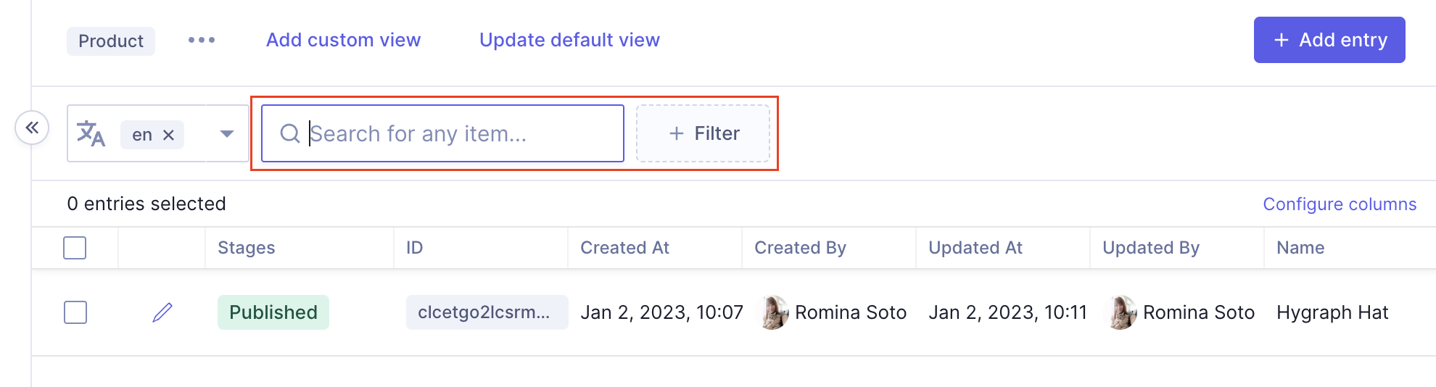Viewport: 1436px width, 387px height.
Task: Edit entry with pencil icon
Action: 162,312
